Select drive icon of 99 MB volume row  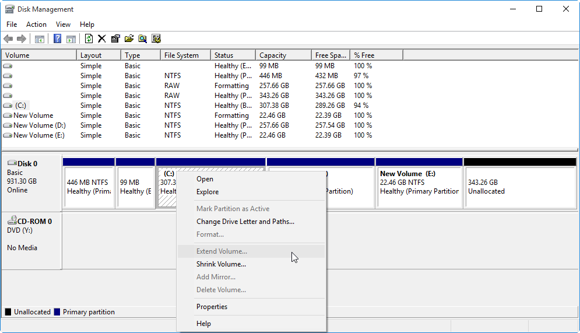(8, 66)
